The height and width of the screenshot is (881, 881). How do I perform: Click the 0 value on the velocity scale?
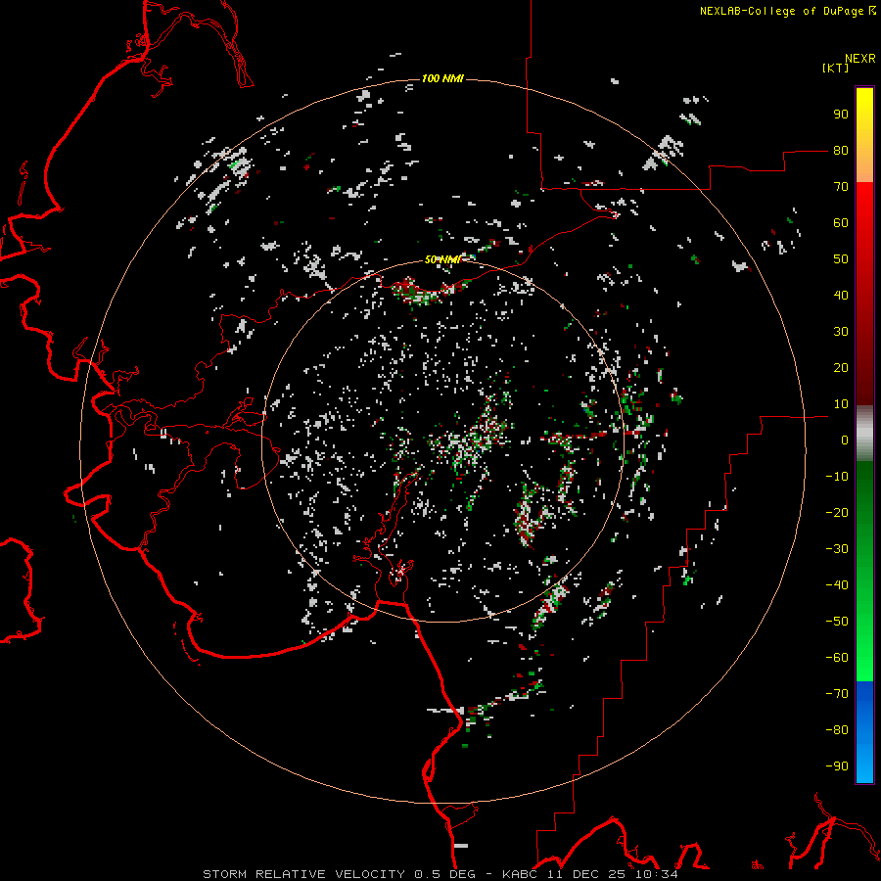point(845,440)
